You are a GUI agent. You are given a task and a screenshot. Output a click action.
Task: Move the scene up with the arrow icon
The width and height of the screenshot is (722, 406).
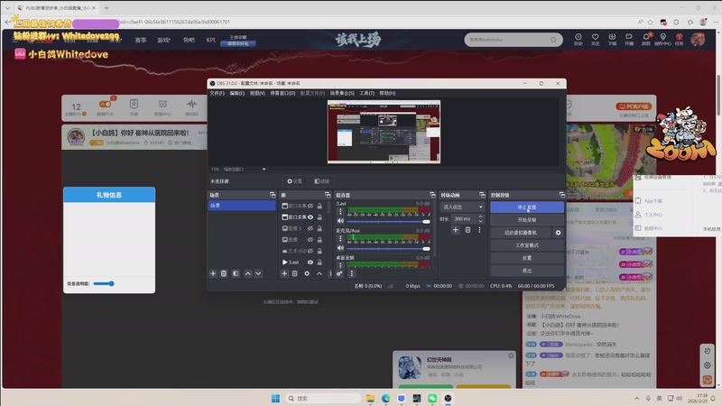(247, 273)
